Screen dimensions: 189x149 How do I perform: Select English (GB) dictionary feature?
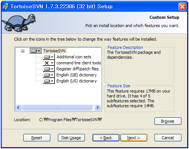coord(77,75)
